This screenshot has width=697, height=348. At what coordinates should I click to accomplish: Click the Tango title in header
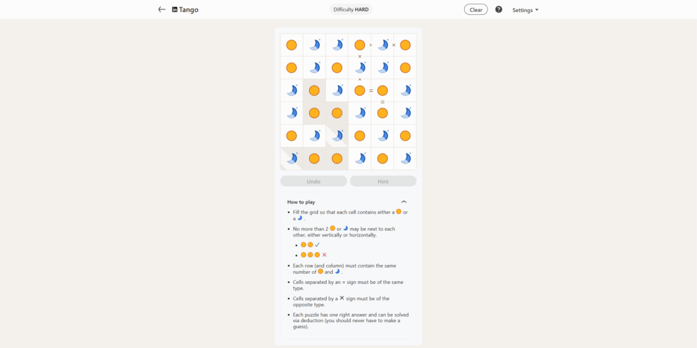tap(189, 10)
